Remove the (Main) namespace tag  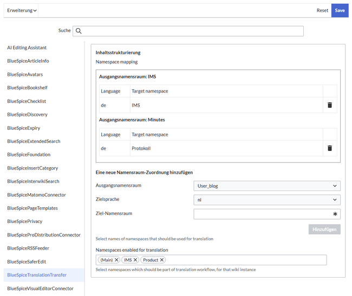116,260
